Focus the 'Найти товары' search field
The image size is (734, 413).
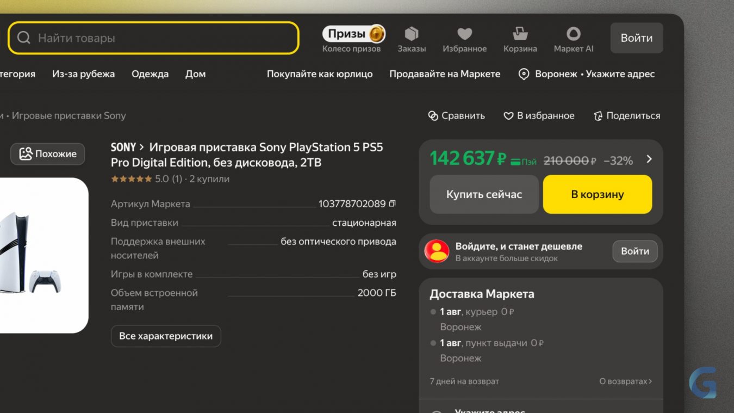coord(154,38)
